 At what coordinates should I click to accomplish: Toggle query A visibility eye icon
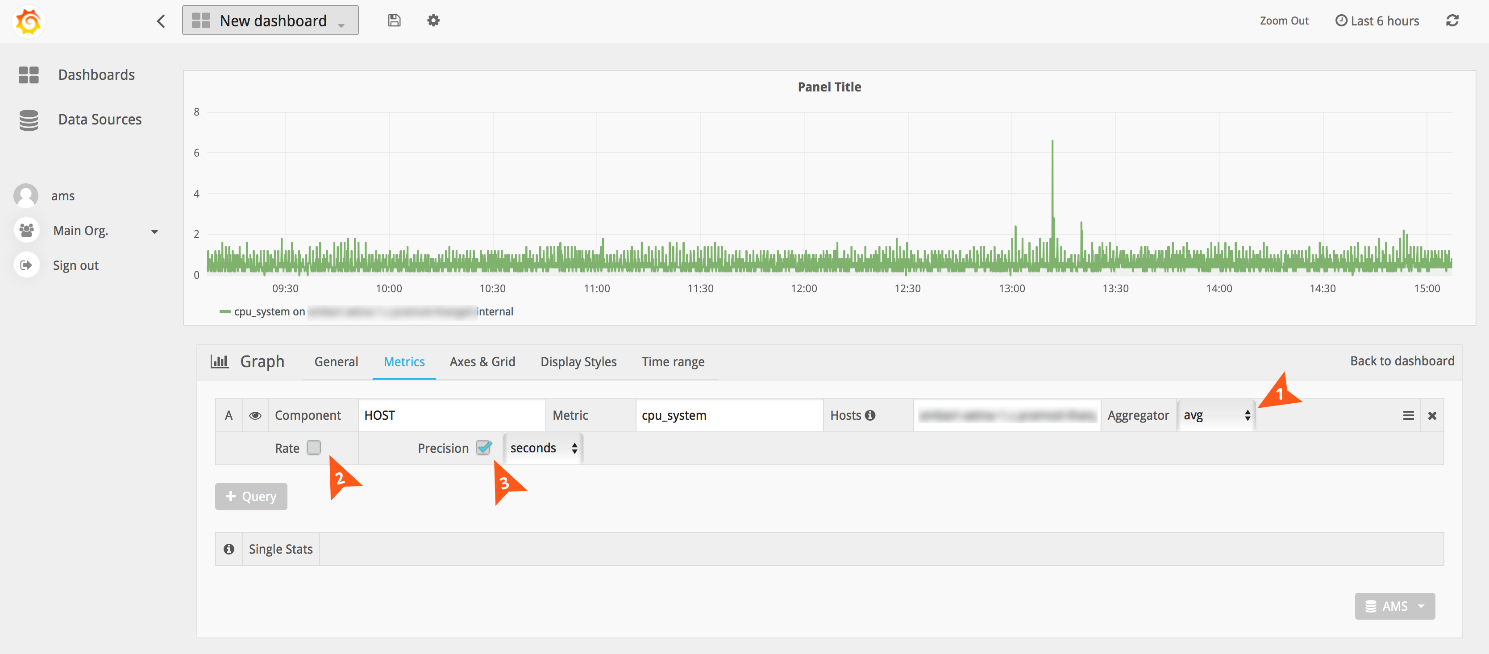pos(255,415)
